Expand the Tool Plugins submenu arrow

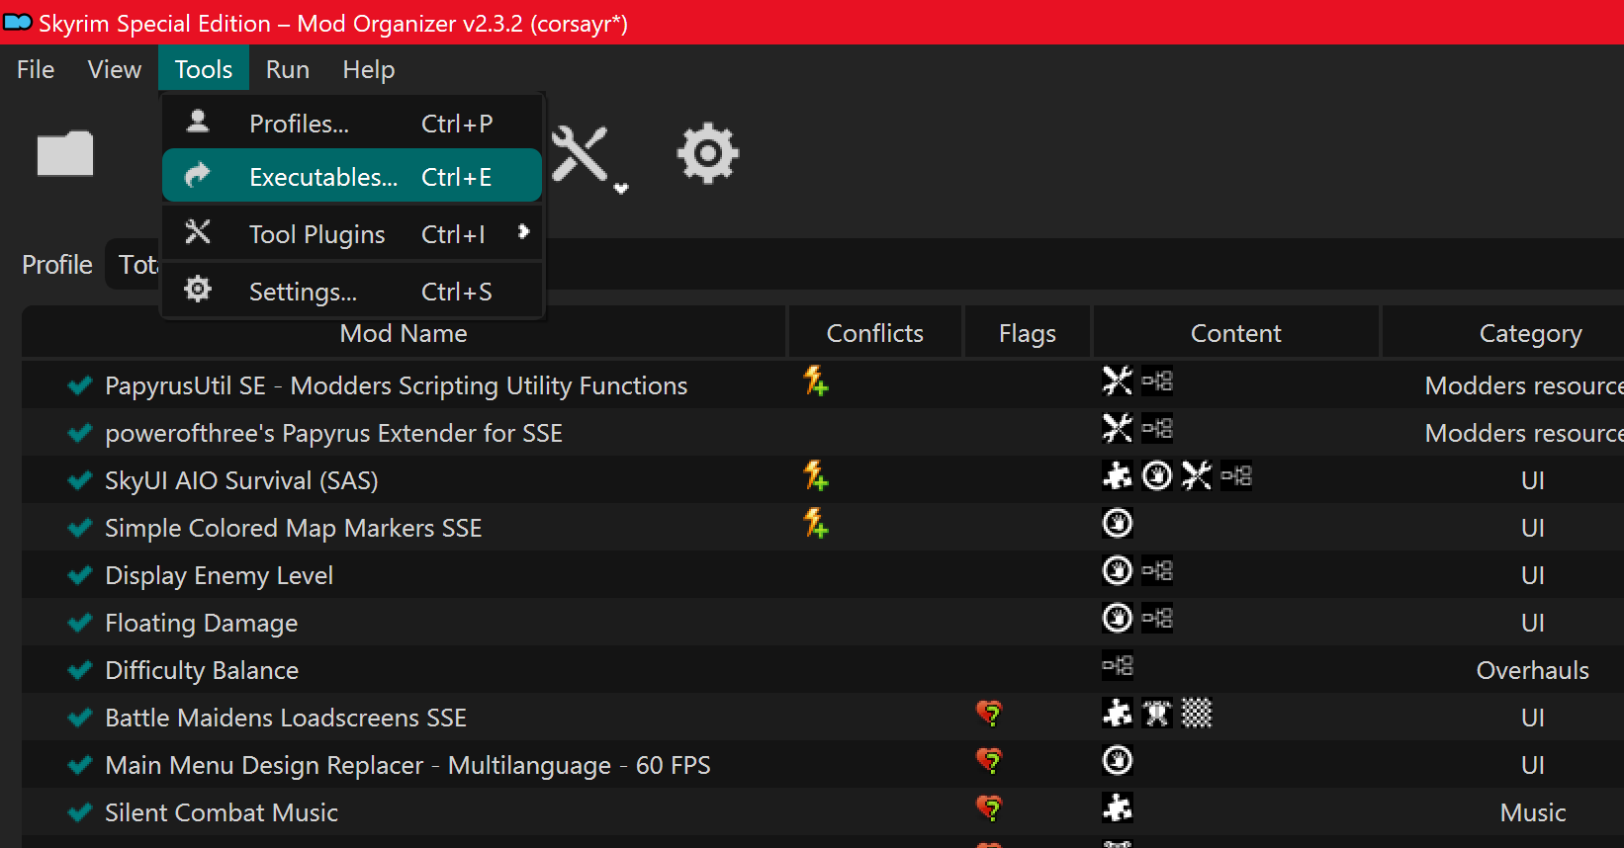[x=523, y=231]
